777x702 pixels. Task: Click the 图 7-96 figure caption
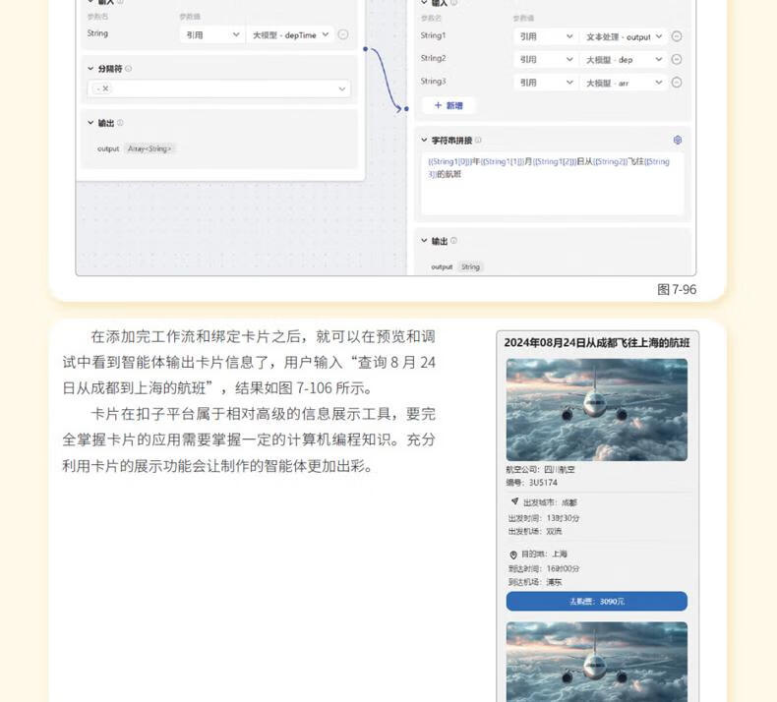pyautogui.click(x=677, y=290)
